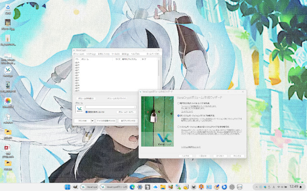Open the printer icon on taskbar
Image resolution: width=307 pixels, height=191 pixels.
click(240, 187)
